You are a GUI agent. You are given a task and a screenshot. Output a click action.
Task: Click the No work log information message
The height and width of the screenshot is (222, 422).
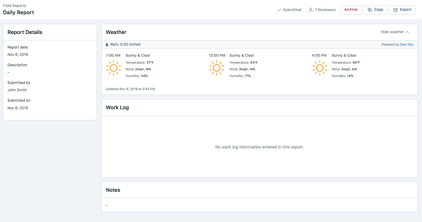pyautogui.click(x=259, y=147)
